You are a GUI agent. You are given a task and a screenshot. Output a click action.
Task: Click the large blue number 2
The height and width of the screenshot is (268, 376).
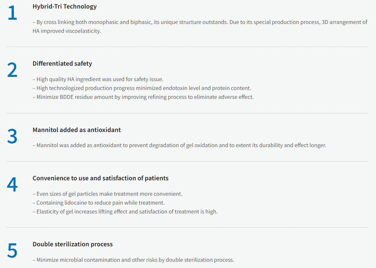pyautogui.click(x=12, y=70)
